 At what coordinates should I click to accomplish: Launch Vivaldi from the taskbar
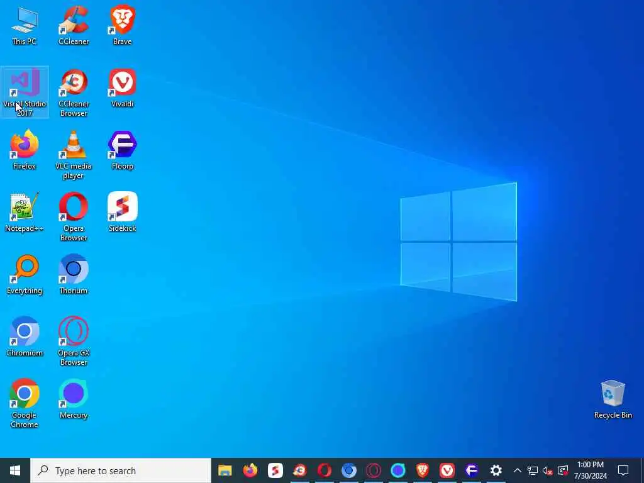click(447, 470)
